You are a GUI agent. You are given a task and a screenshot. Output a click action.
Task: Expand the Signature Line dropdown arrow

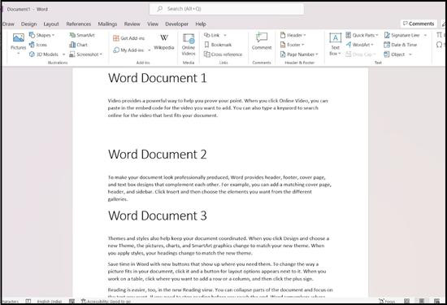click(425, 35)
